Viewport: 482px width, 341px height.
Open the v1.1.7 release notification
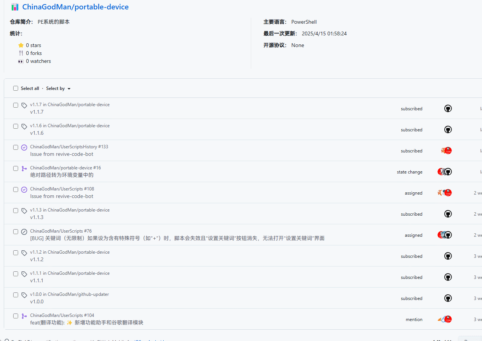(x=37, y=112)
